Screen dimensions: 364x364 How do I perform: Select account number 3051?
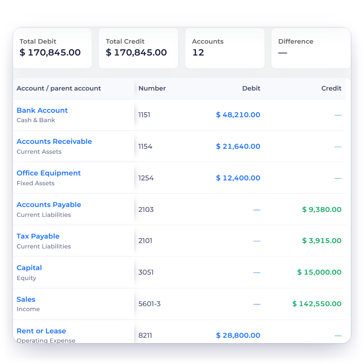pos(146,272)
